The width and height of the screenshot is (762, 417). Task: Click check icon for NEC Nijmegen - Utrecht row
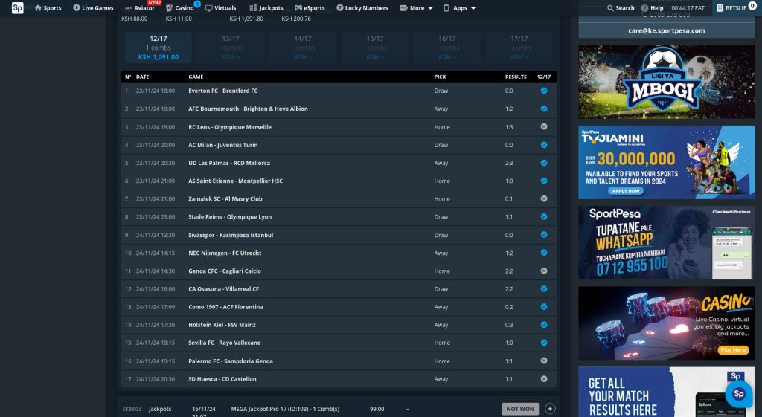coord(544,253)
